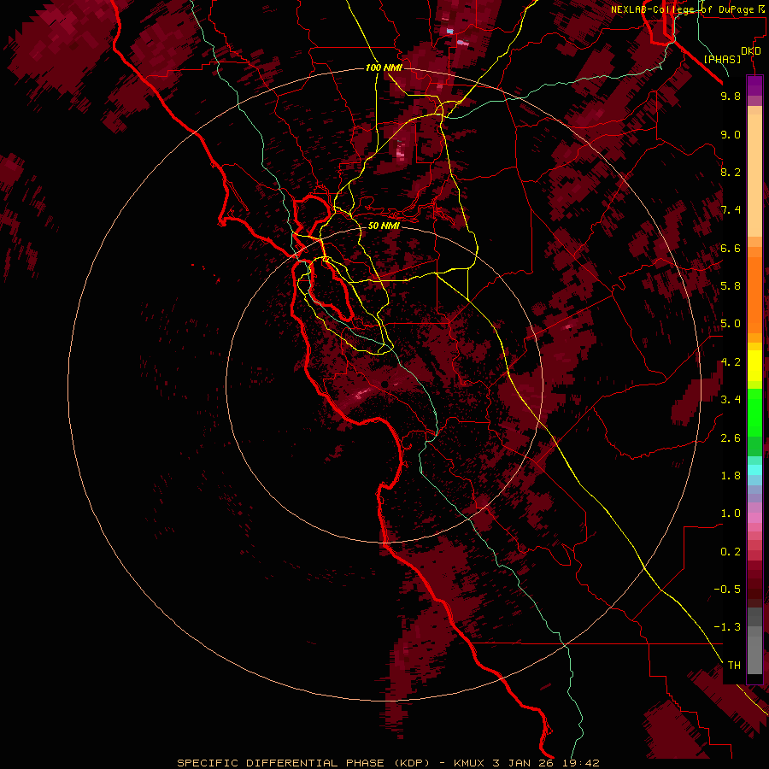The height and width of the screenshot is (769, 769).
Task: Click the 8.2 value on the color scale
Action: [731, 172]
